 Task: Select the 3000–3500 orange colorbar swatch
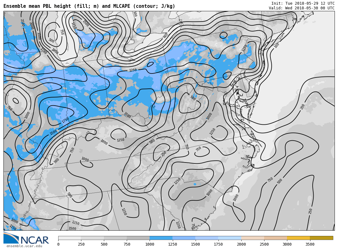(298, 238)
